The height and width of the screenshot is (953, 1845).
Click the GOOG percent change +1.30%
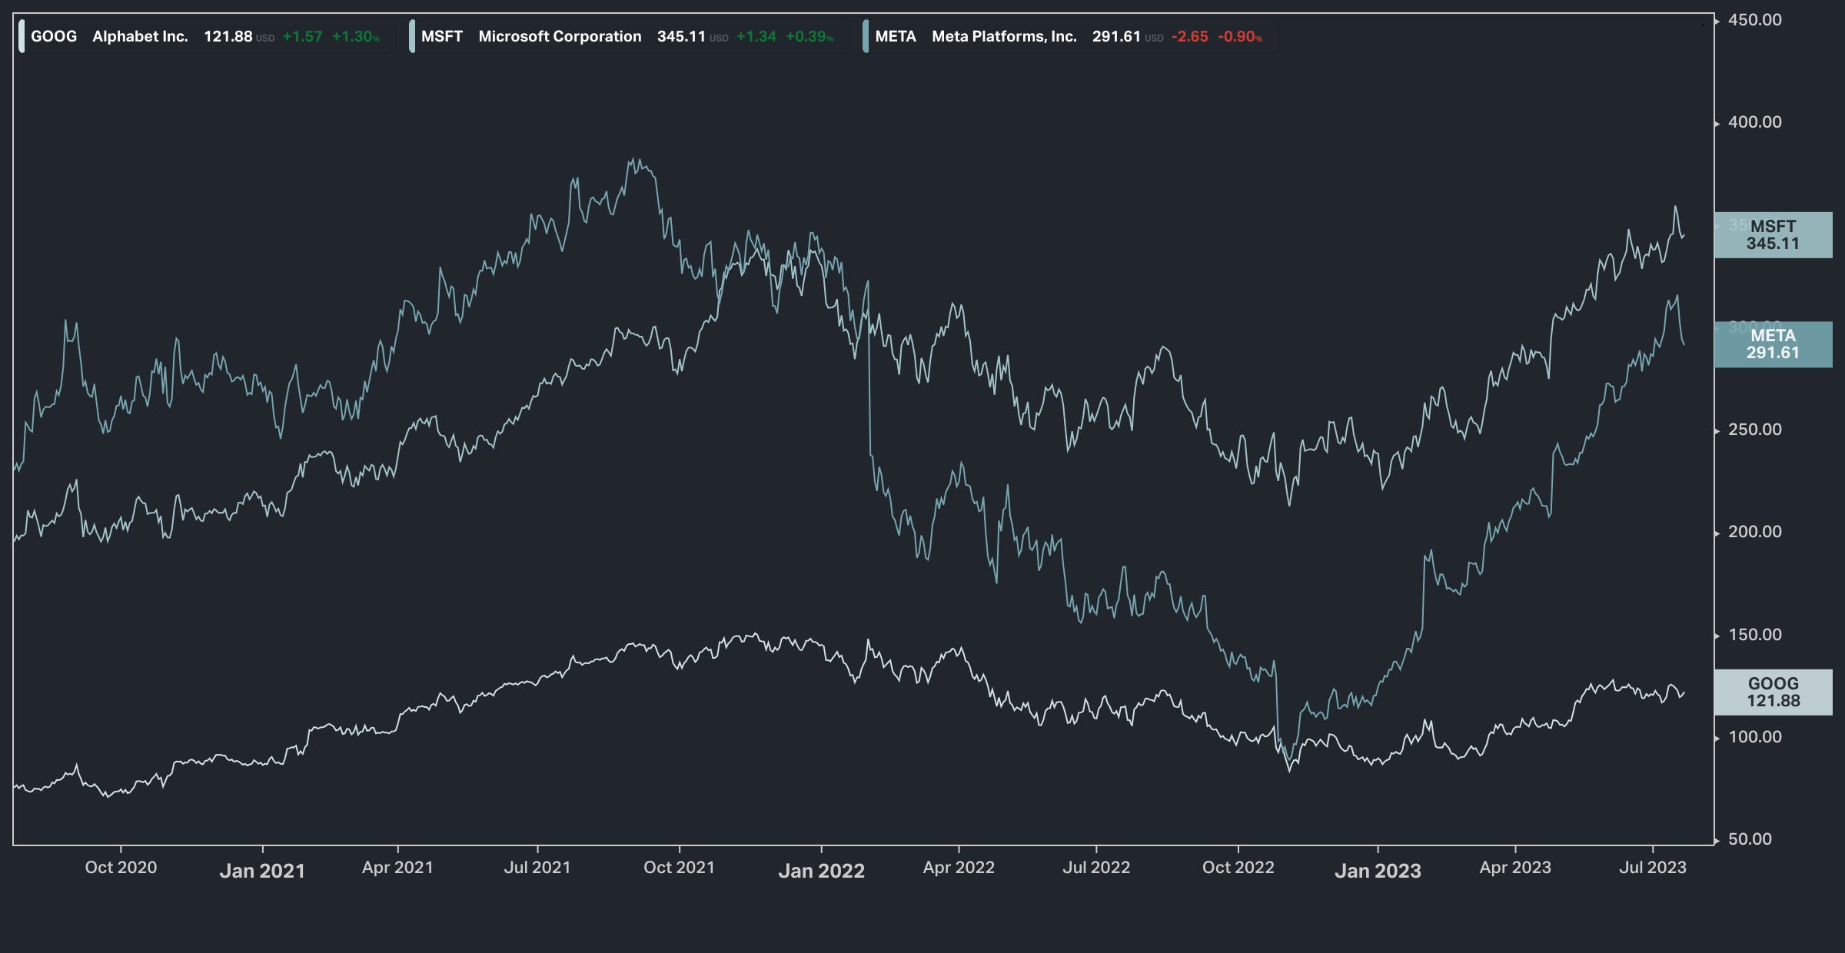[355, 36]
